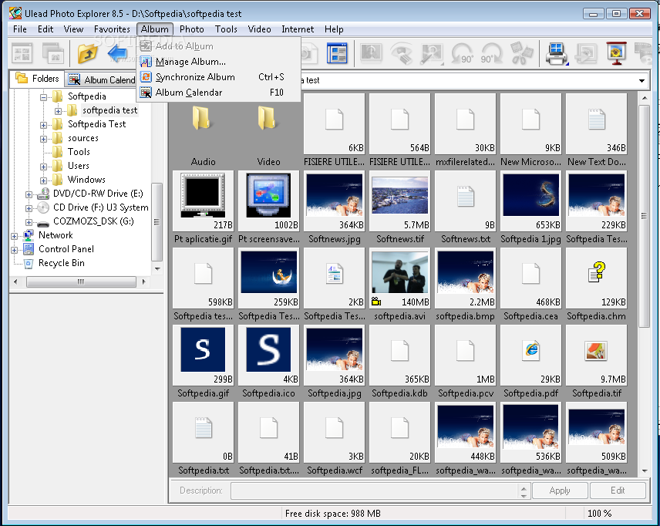
Task: Select the Video folder icon
Action: point(268,117)
